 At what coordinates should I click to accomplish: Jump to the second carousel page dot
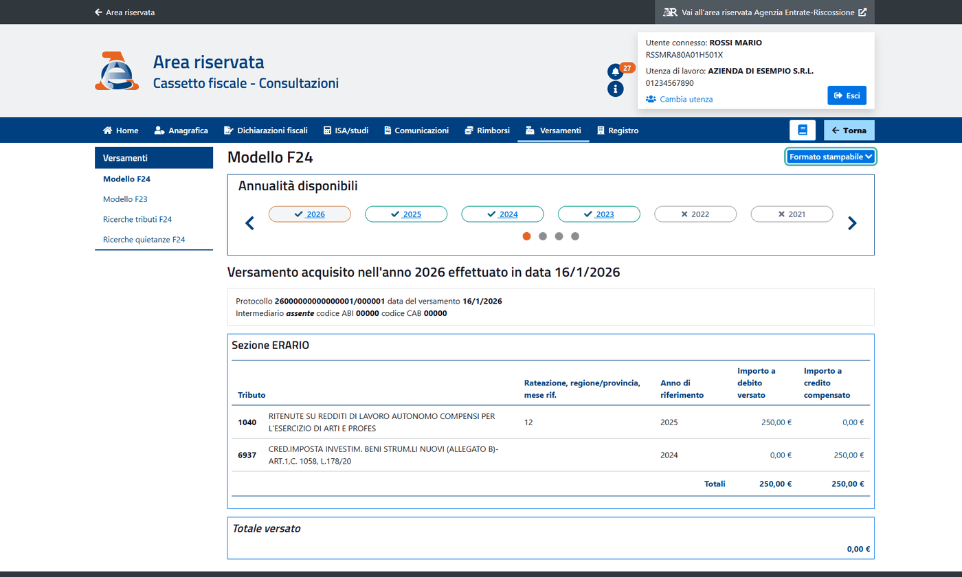(x=543, y=236)
